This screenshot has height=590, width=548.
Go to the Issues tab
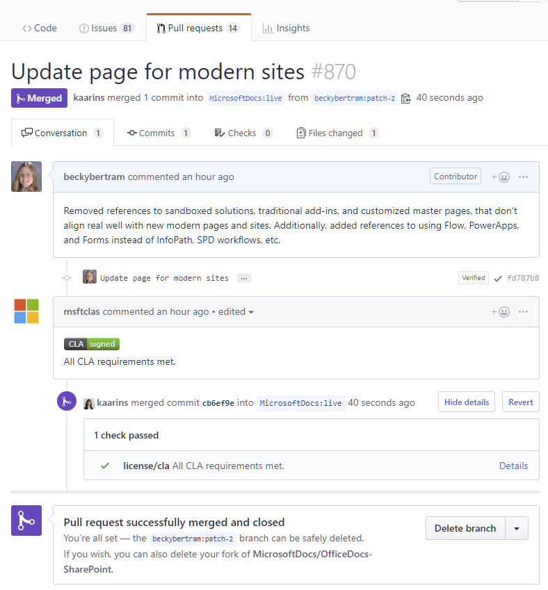tap(106, 28)
